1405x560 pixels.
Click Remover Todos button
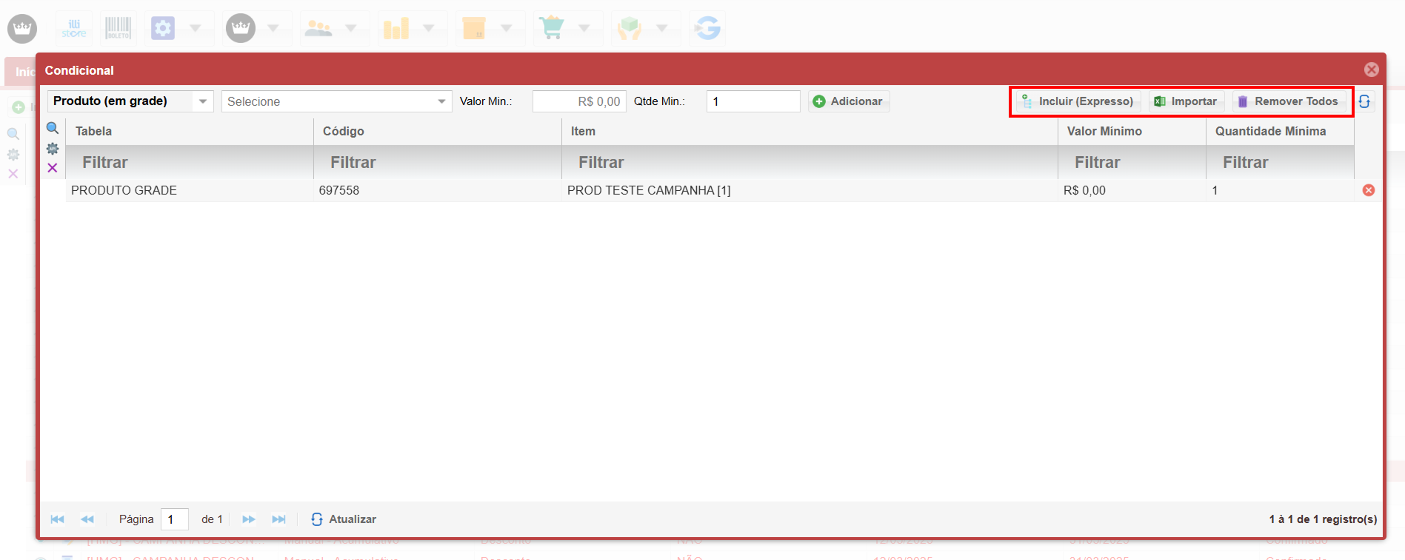click(1288, 101)
